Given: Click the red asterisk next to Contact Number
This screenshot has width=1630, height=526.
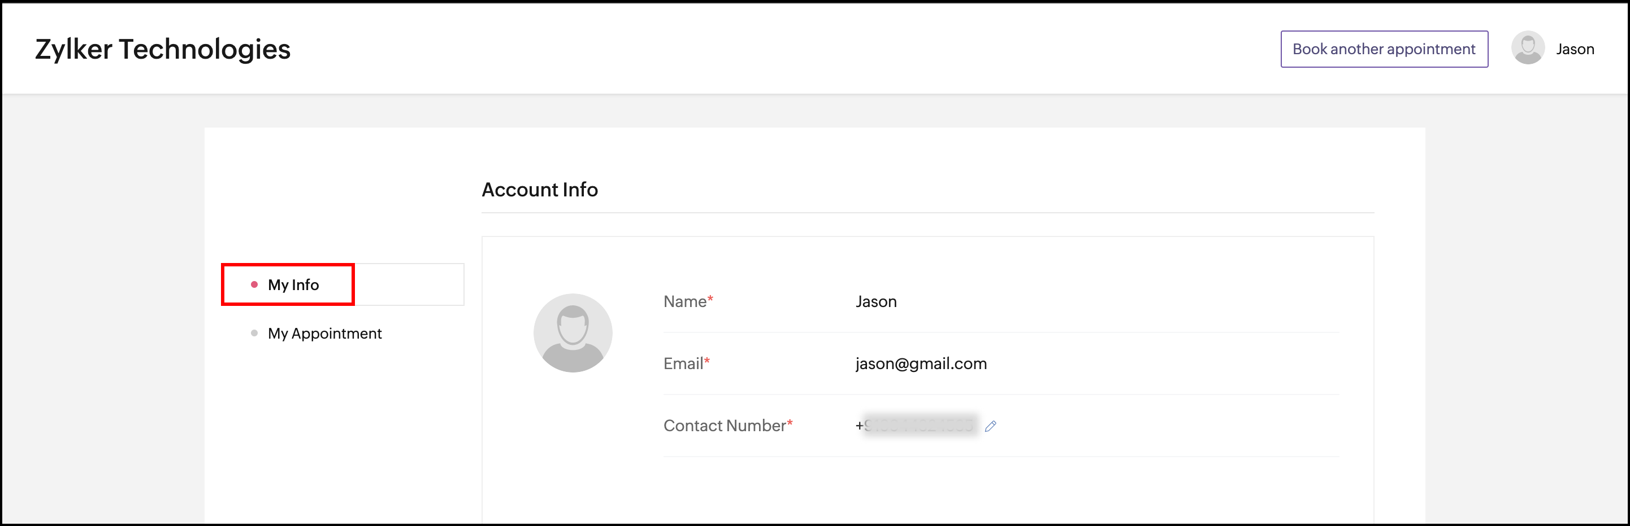Looking at the screenshot, I should (x=790, y=422).
